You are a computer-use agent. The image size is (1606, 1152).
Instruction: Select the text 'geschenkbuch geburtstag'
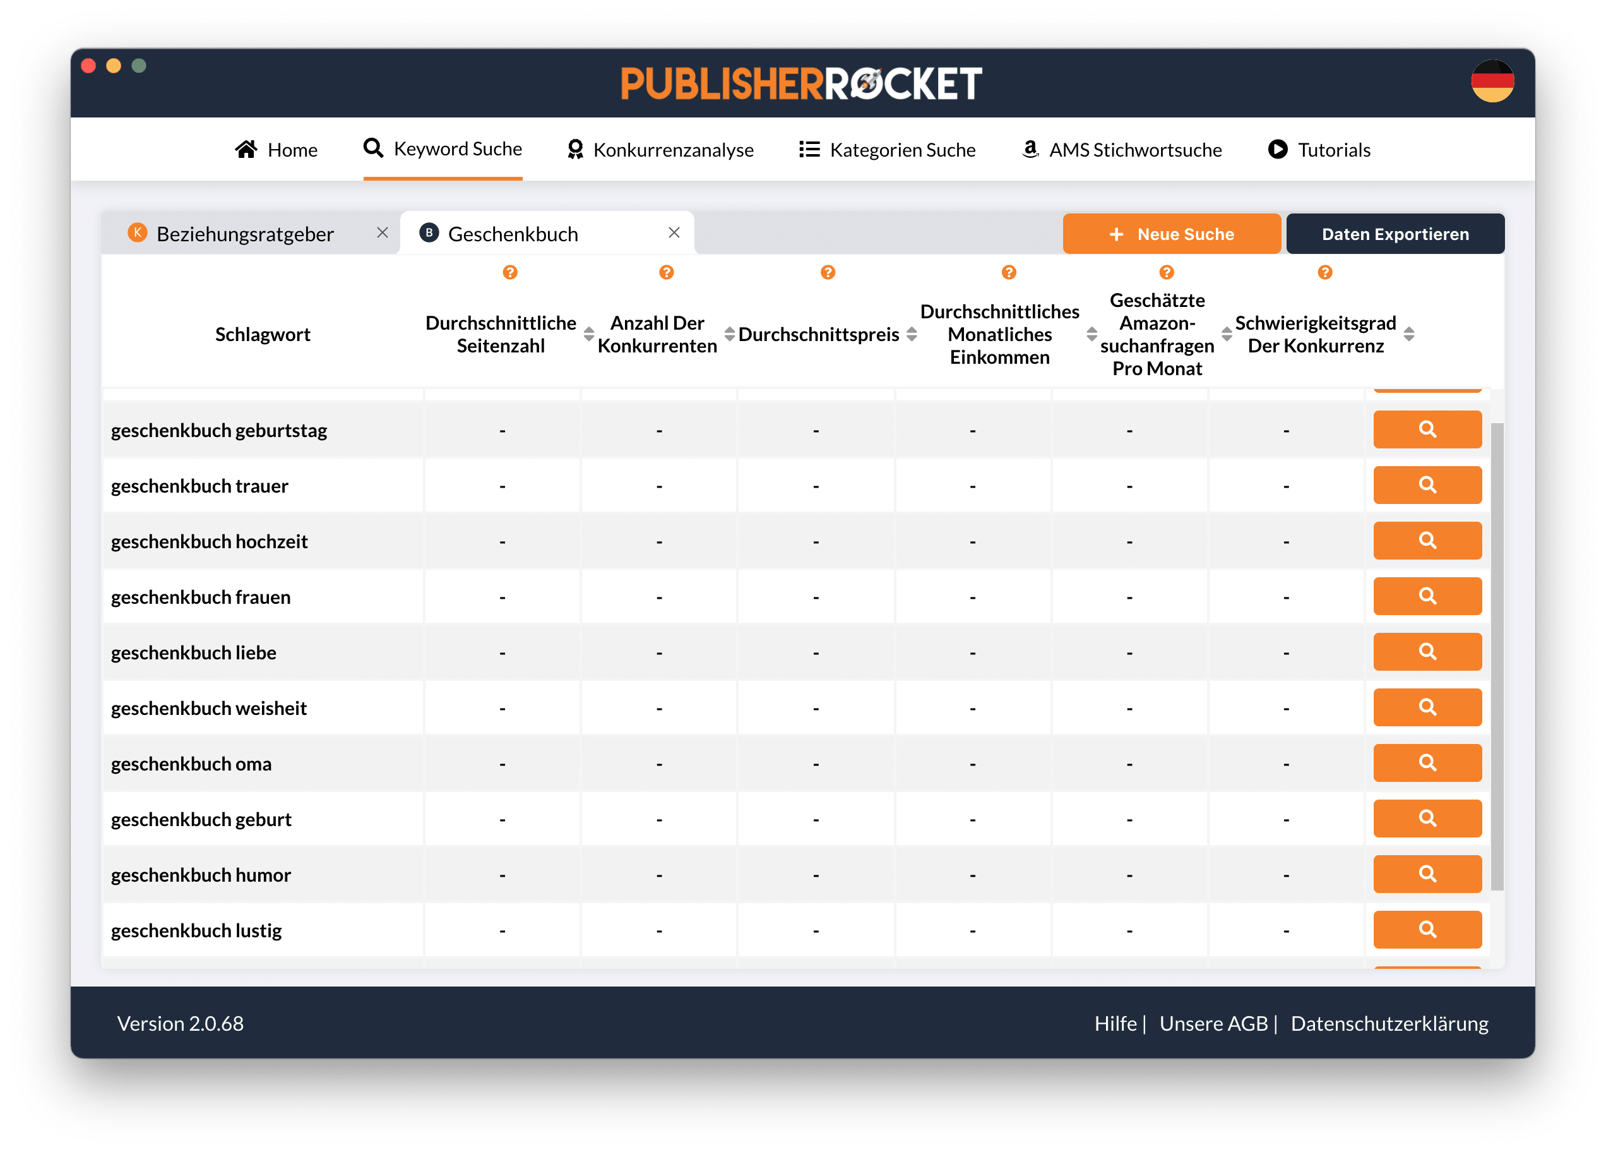point(219,431)
